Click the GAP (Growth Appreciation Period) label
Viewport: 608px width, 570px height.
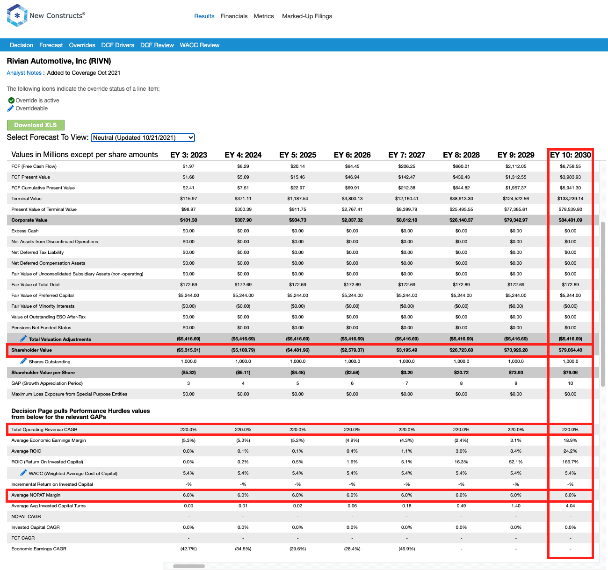point(47,383)
